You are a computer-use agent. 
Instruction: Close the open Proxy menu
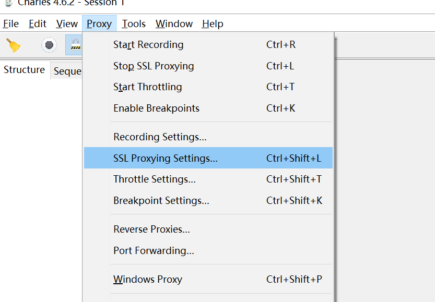click(x=99, y=24)
